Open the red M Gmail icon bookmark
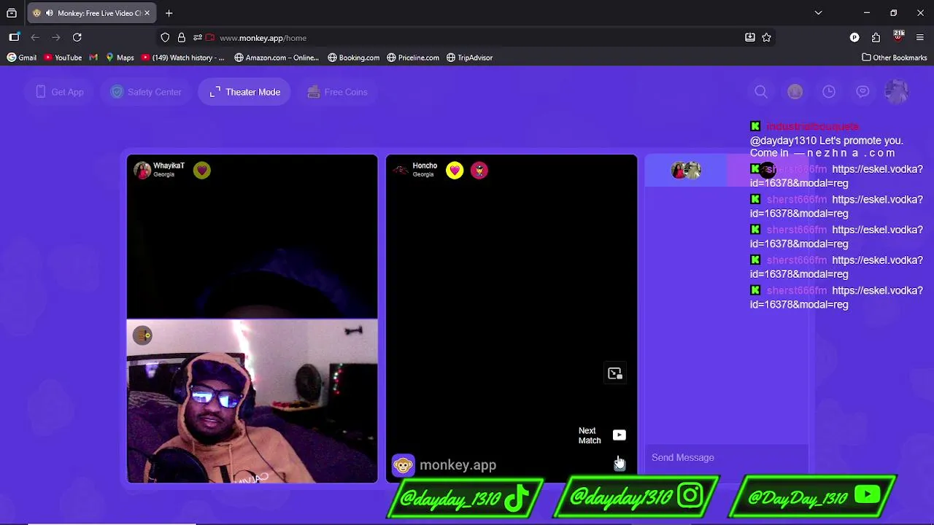 pos(93,58)
